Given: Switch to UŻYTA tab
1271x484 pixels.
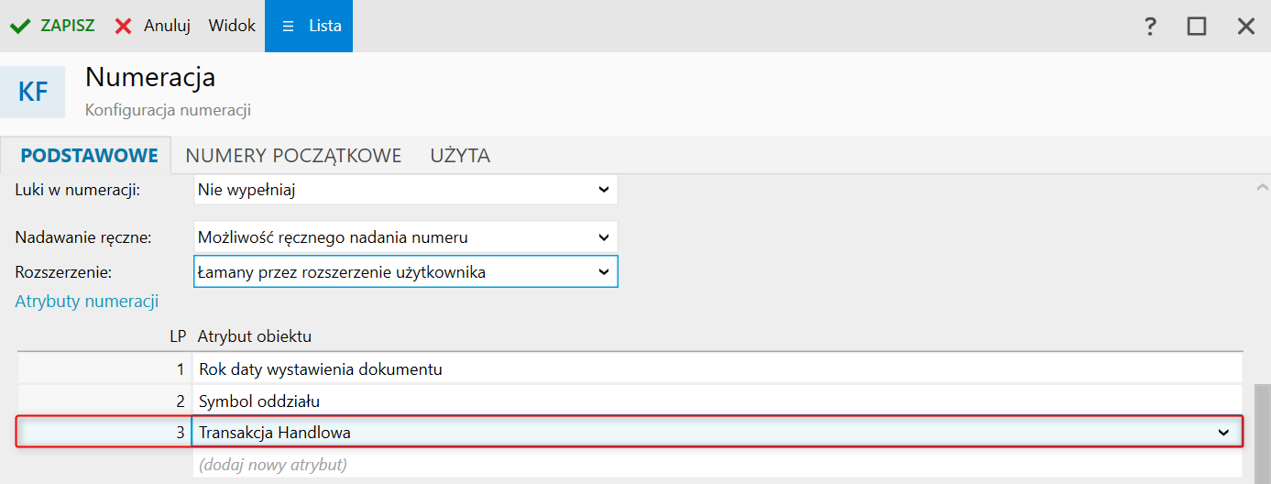Looking at the screenshot, I should pyautogui.click(x=460, y=156).
